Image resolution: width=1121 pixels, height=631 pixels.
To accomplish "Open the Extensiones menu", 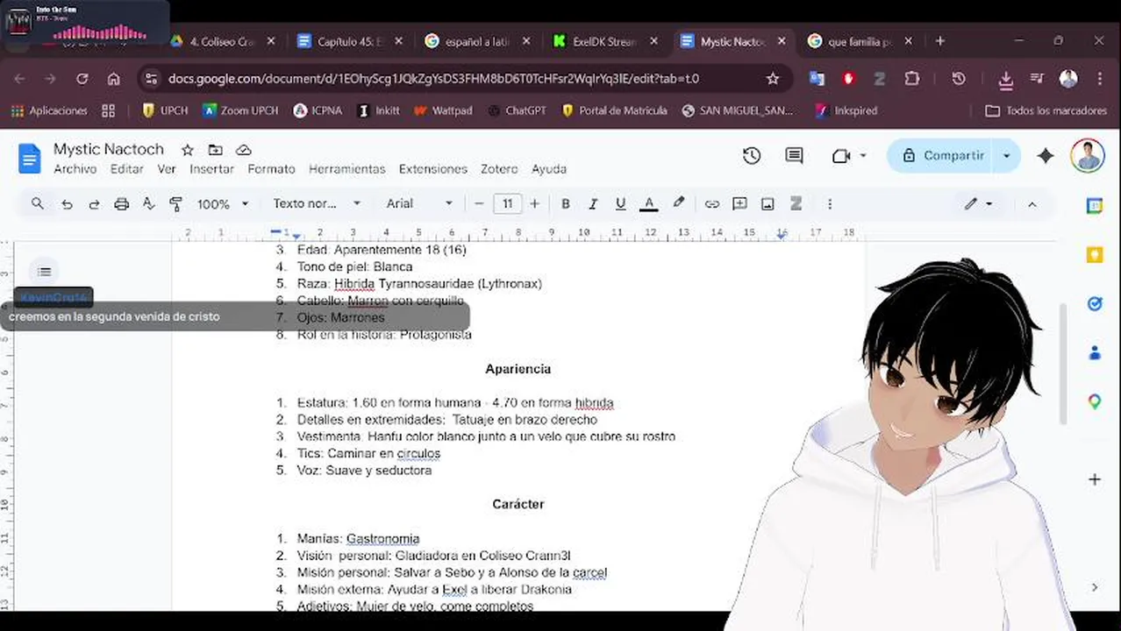I will click(x=432, y=169).
